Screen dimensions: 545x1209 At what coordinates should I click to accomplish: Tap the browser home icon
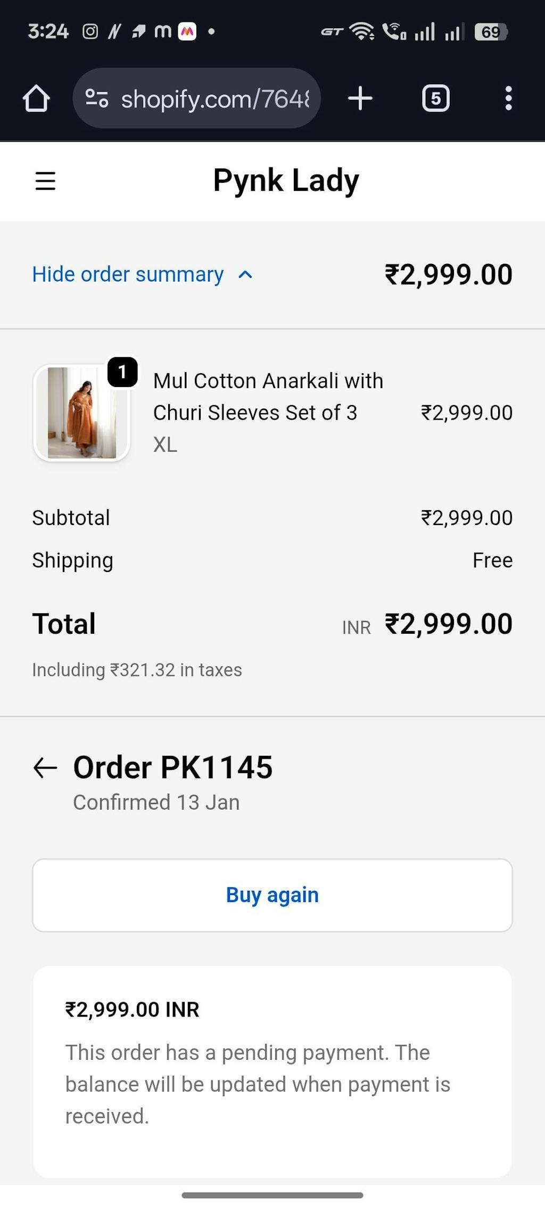coord(36,99)
